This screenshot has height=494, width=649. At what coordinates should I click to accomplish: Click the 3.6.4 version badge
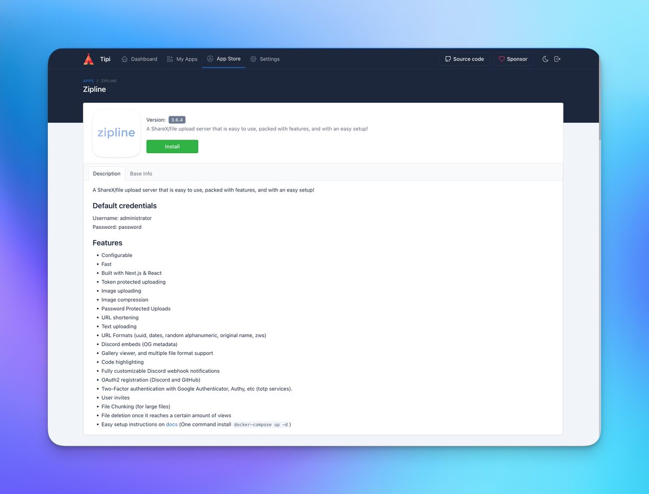[x=175, y=120]
